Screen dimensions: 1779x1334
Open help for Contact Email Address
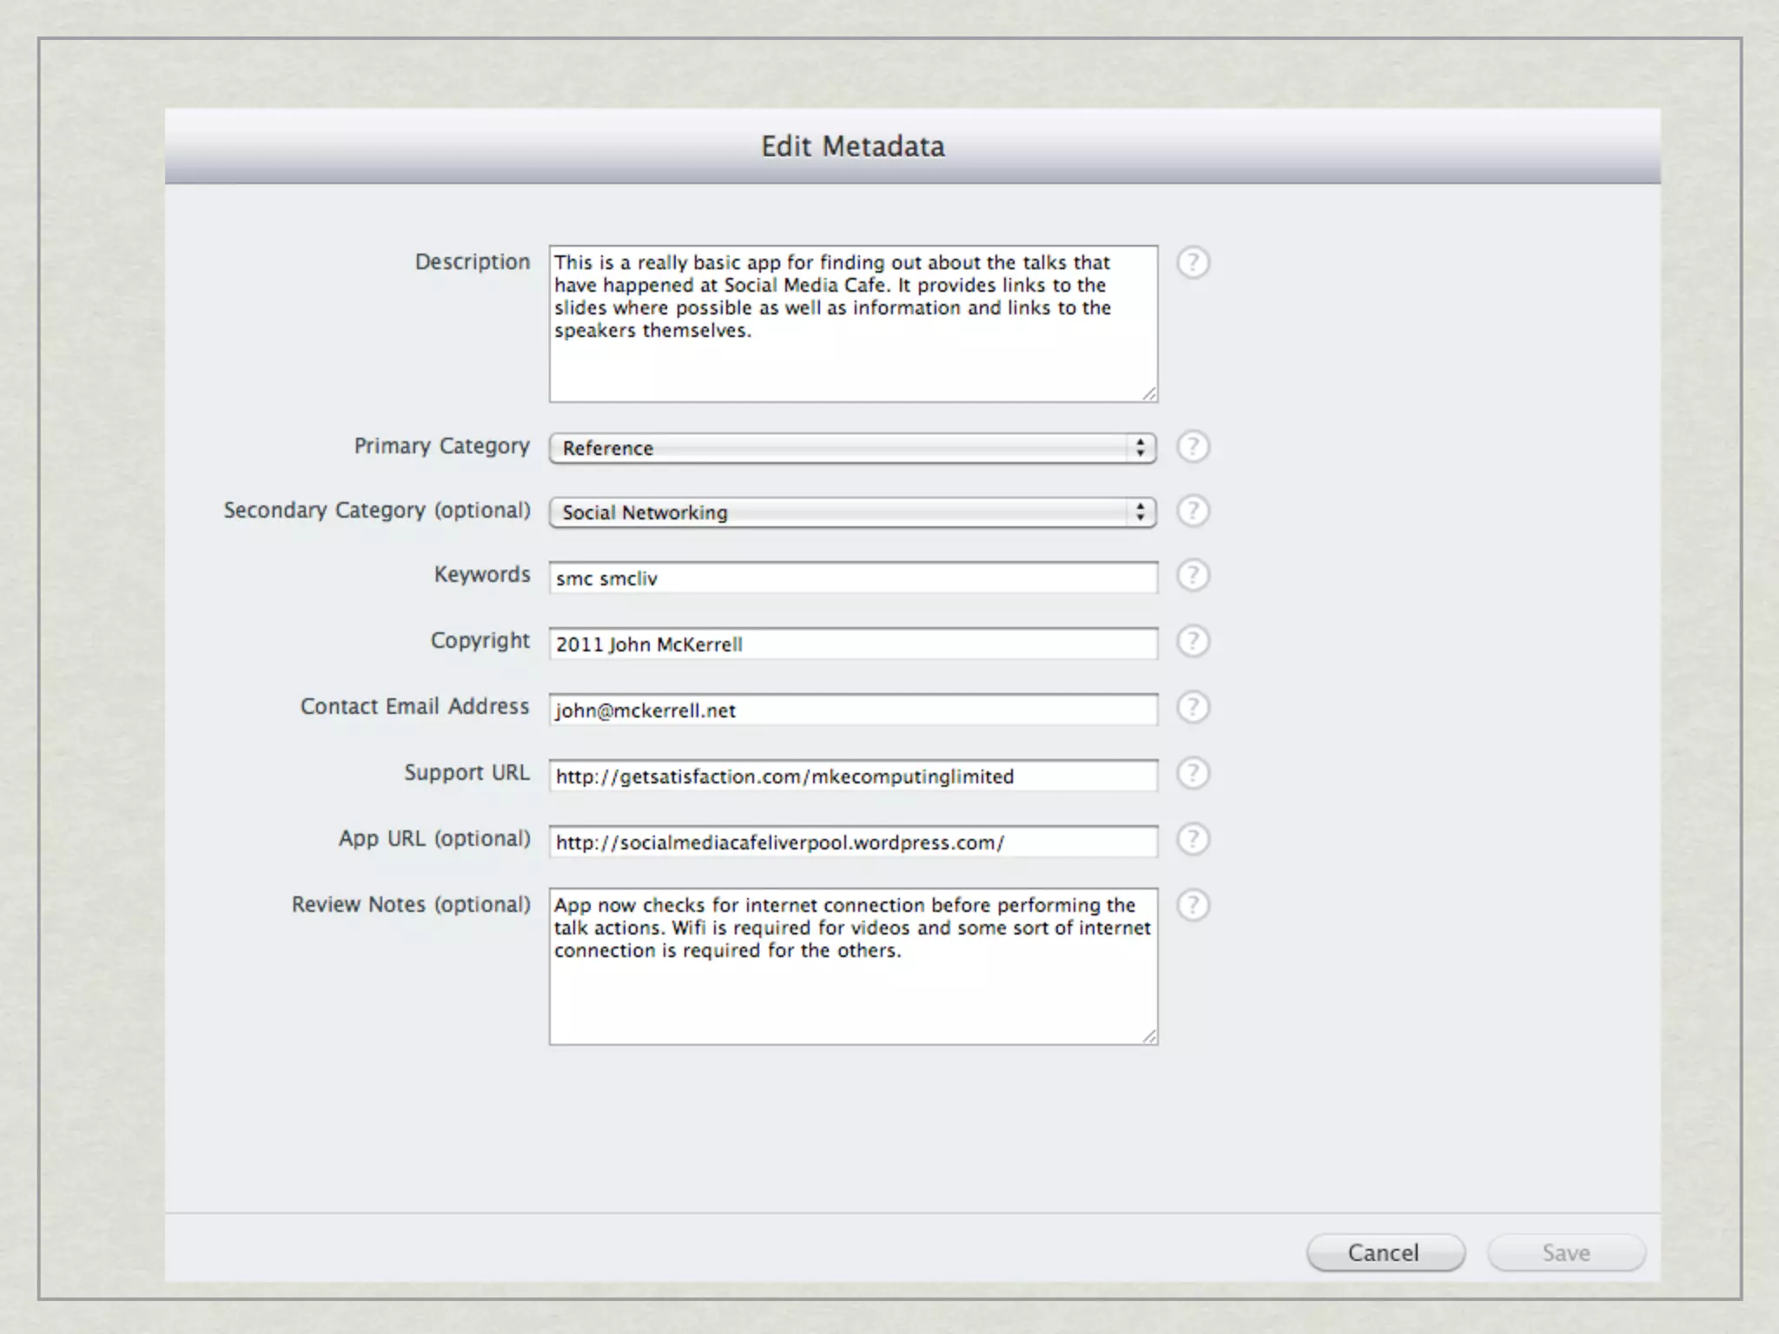point(1193,707)
